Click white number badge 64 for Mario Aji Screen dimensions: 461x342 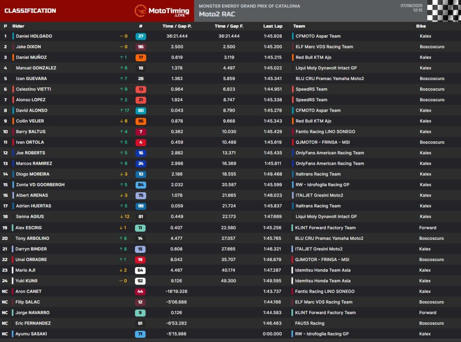[x=140, y=270]
